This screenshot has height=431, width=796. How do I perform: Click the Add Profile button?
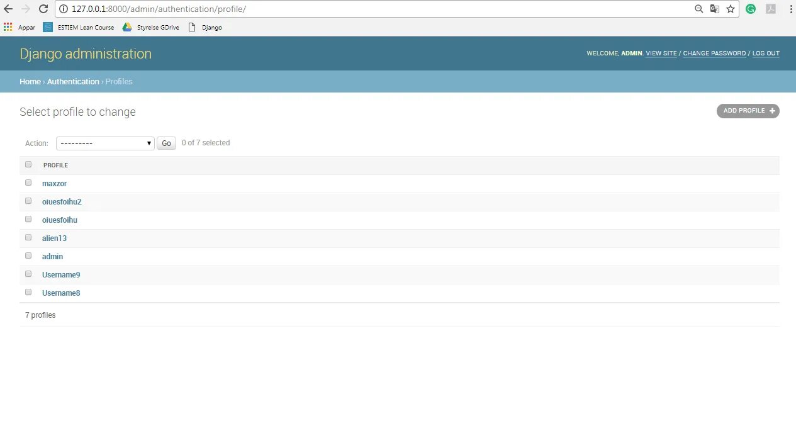[748, 111]
